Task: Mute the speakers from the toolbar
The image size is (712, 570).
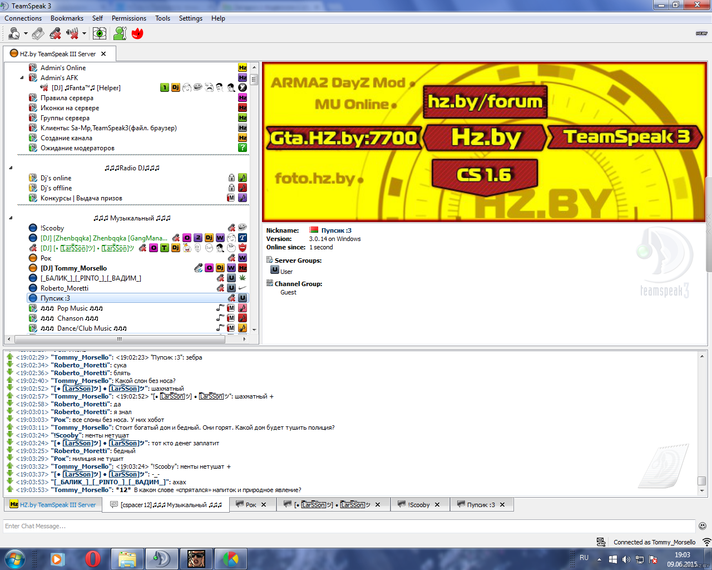Action: (72, 33)
